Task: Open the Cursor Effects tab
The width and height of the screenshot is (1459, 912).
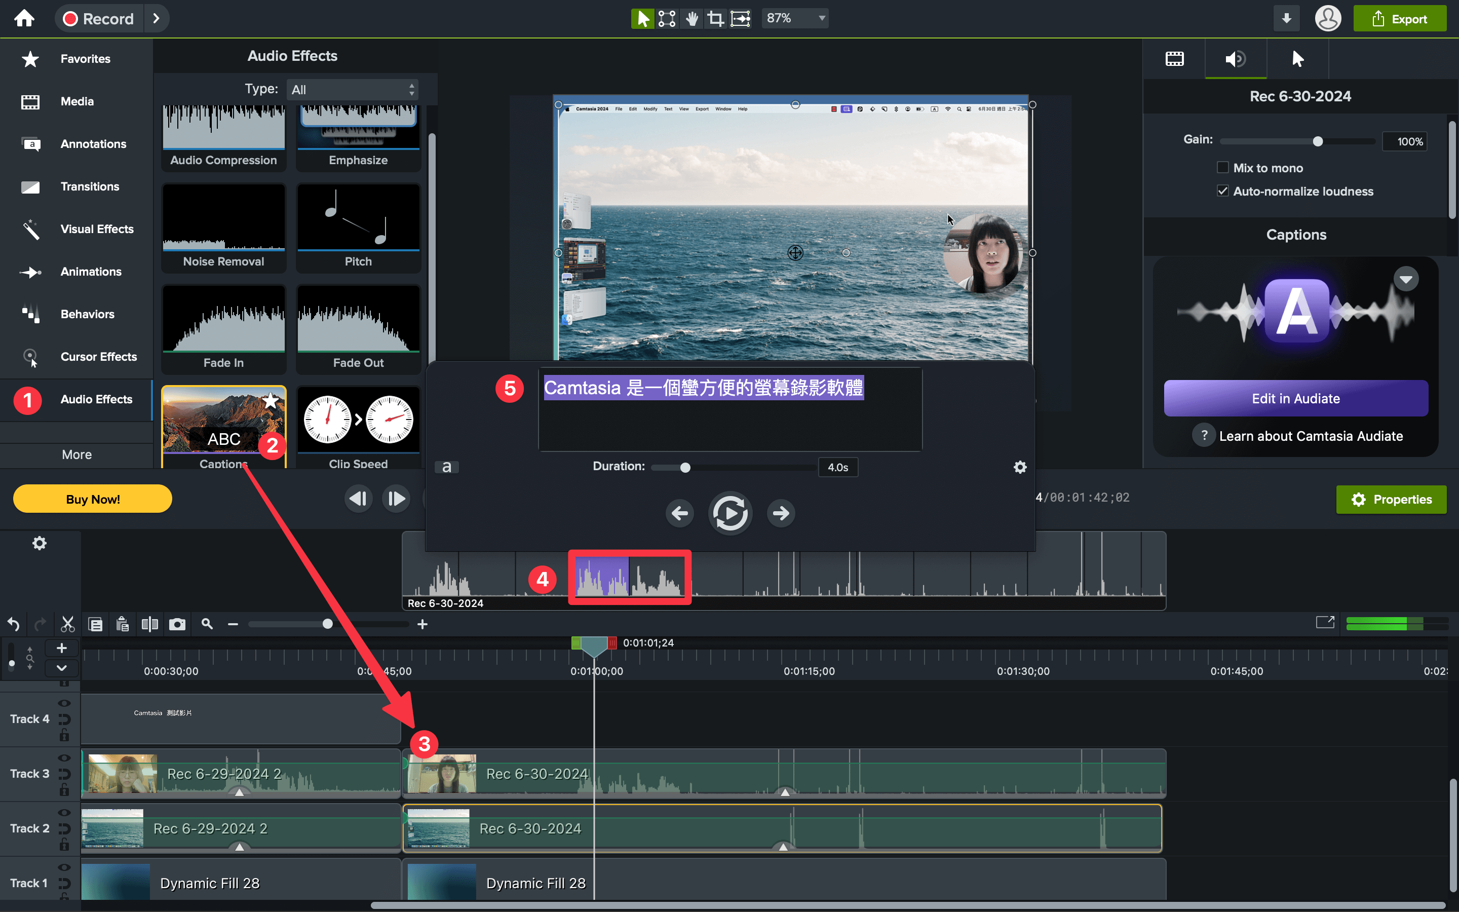Action: pyautogui.click(x=76, y=357)
